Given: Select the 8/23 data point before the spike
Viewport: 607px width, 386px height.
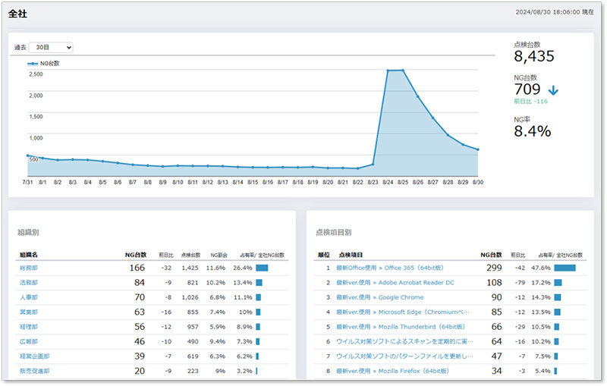Looking at the screenshot, I should tap(373, 165).
